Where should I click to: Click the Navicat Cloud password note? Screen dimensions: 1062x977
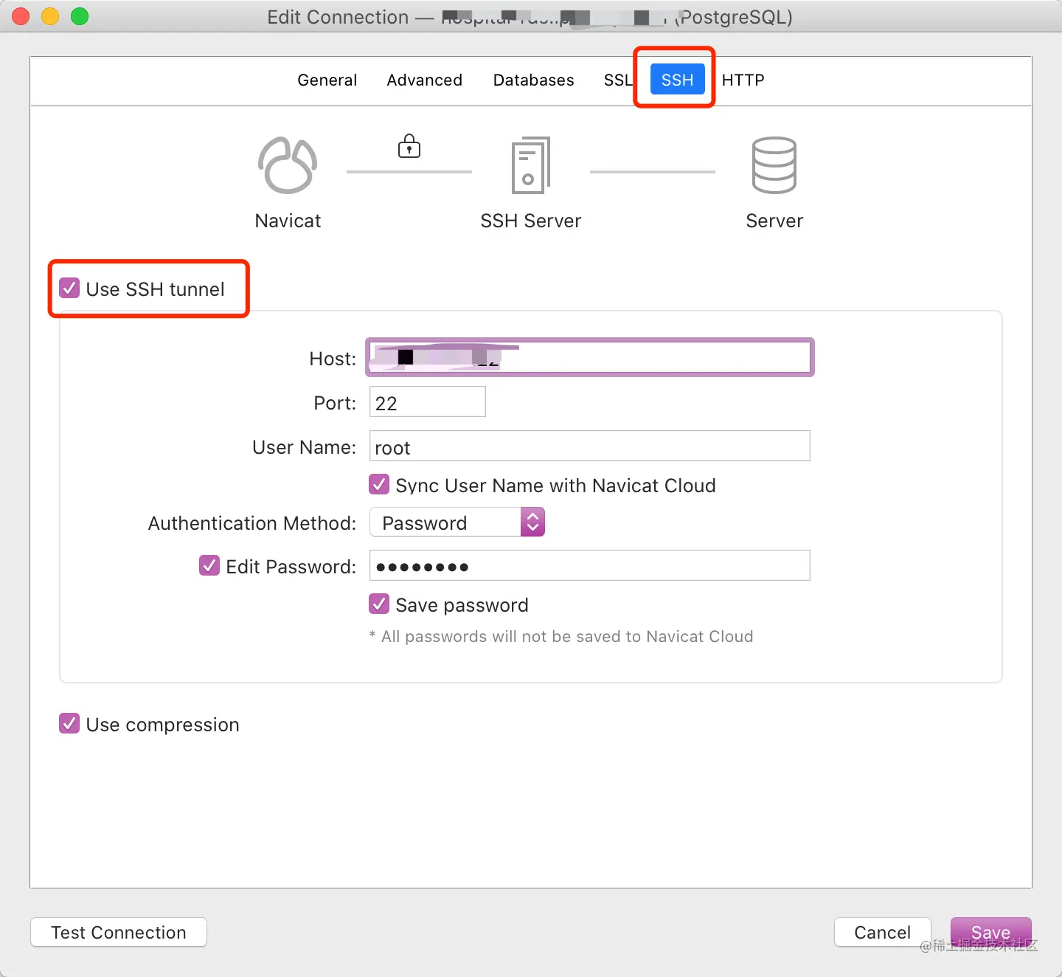coord(561,637)
